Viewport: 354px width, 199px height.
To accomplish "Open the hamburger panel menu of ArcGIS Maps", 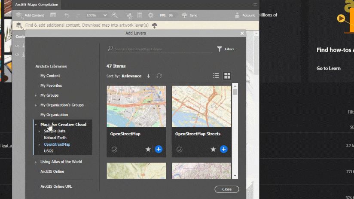I will [255, 5].
